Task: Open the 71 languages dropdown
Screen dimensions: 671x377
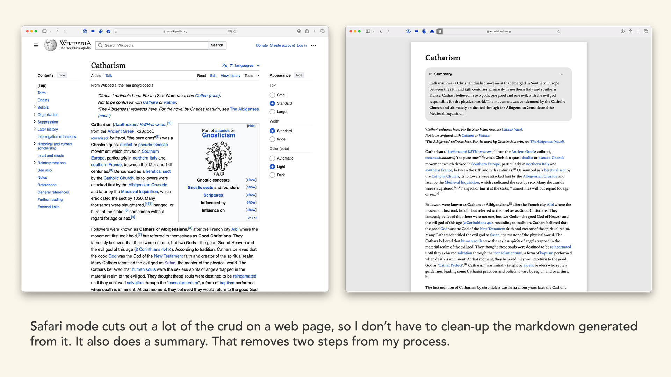Action: 241,65
